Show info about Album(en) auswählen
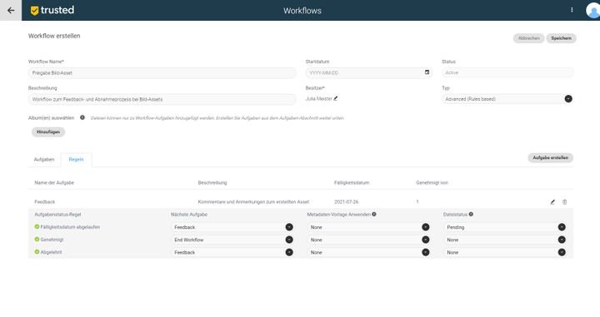Screen dimensions: 600x317 (x=82, y=117)
